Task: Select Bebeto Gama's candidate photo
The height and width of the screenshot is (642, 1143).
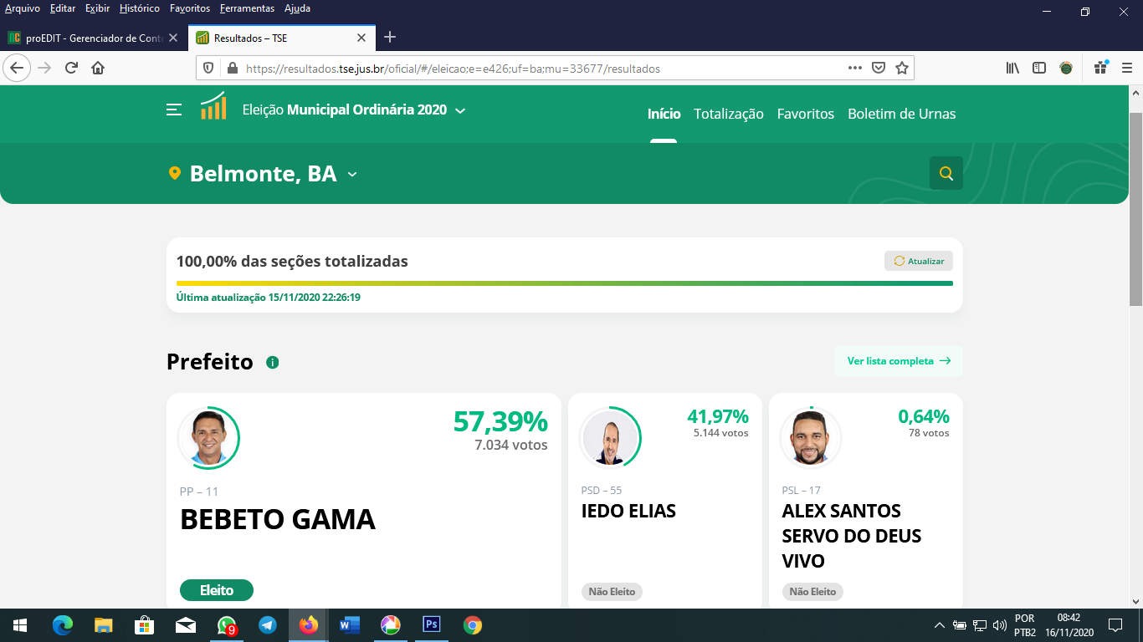Action: 208,438
